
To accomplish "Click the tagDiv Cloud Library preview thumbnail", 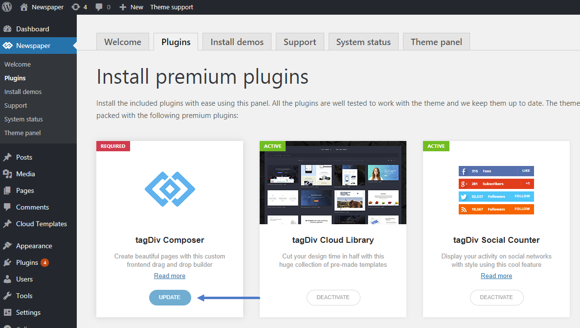I will coord(333,183).
